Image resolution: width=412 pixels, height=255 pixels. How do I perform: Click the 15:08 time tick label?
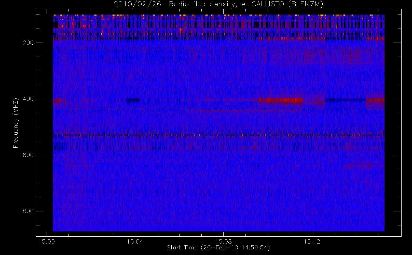[x=223, y=241]
